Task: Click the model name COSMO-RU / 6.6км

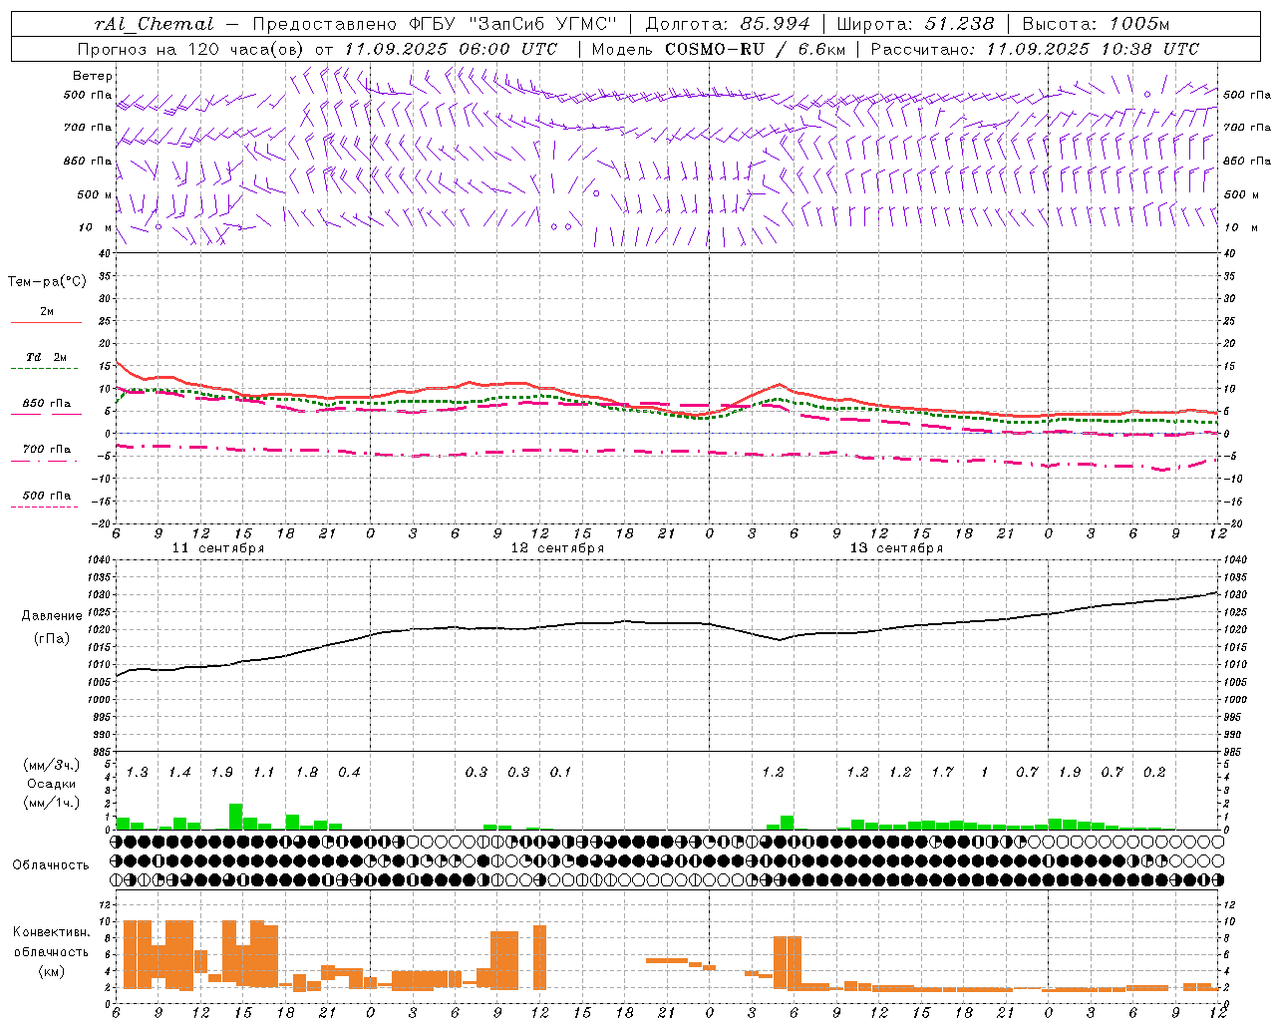Action: tap(755, 49)
